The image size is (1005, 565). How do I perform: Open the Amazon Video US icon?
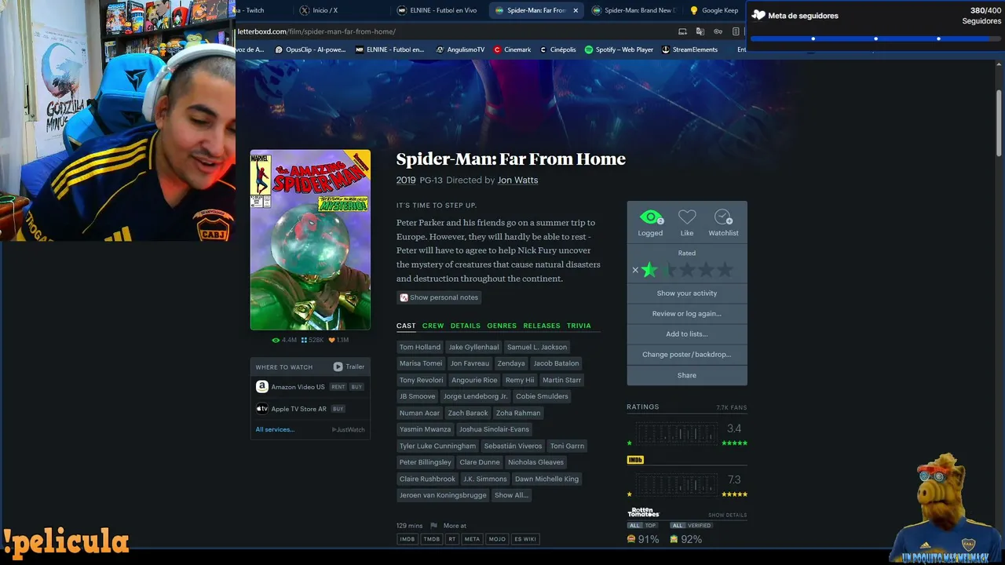pyautogui.click(x=262, y=387)
